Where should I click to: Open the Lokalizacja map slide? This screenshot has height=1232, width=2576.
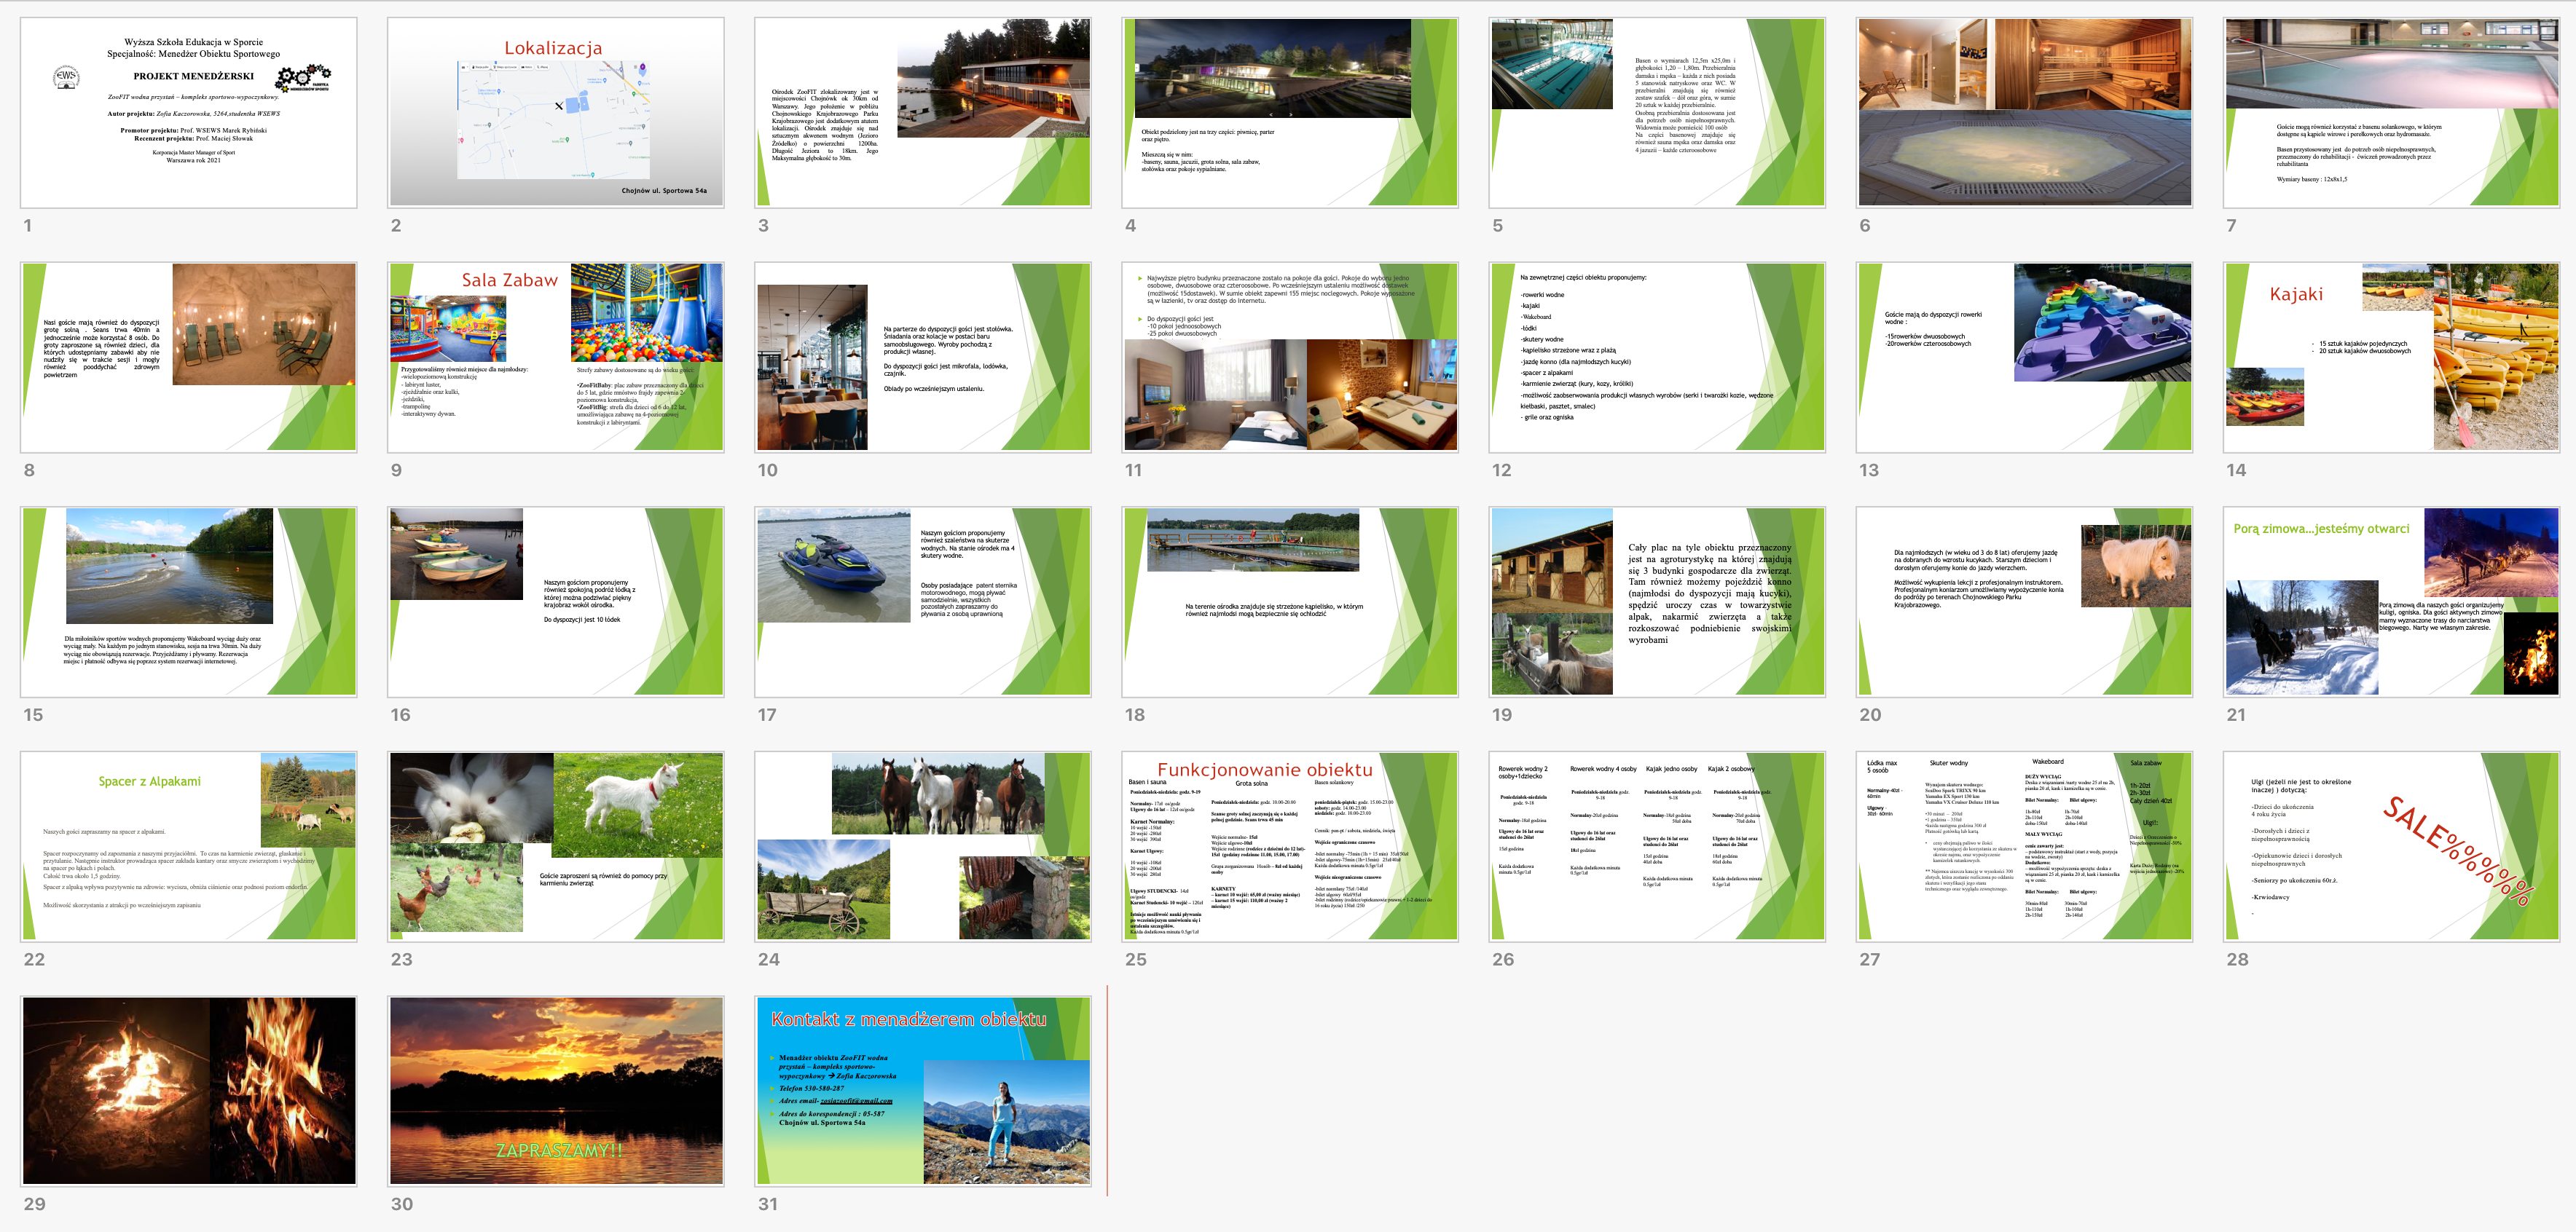click(555, 112)
